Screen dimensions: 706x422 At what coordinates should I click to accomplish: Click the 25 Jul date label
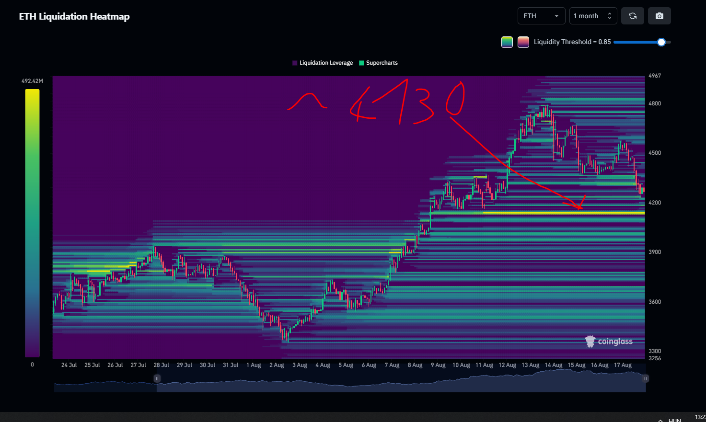click(x=92, y=365)
